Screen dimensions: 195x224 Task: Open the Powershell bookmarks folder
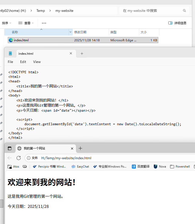(x=180, y=167)
